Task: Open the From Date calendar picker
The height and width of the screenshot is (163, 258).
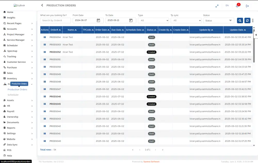Action: click(98, 21)
